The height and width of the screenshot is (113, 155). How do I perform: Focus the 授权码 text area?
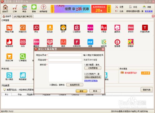(65, 73)
